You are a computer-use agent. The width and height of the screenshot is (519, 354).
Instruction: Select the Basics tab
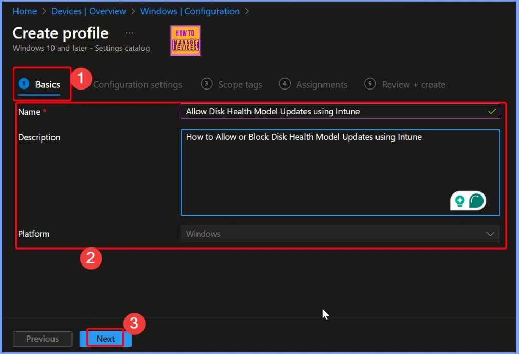[40, 84]
